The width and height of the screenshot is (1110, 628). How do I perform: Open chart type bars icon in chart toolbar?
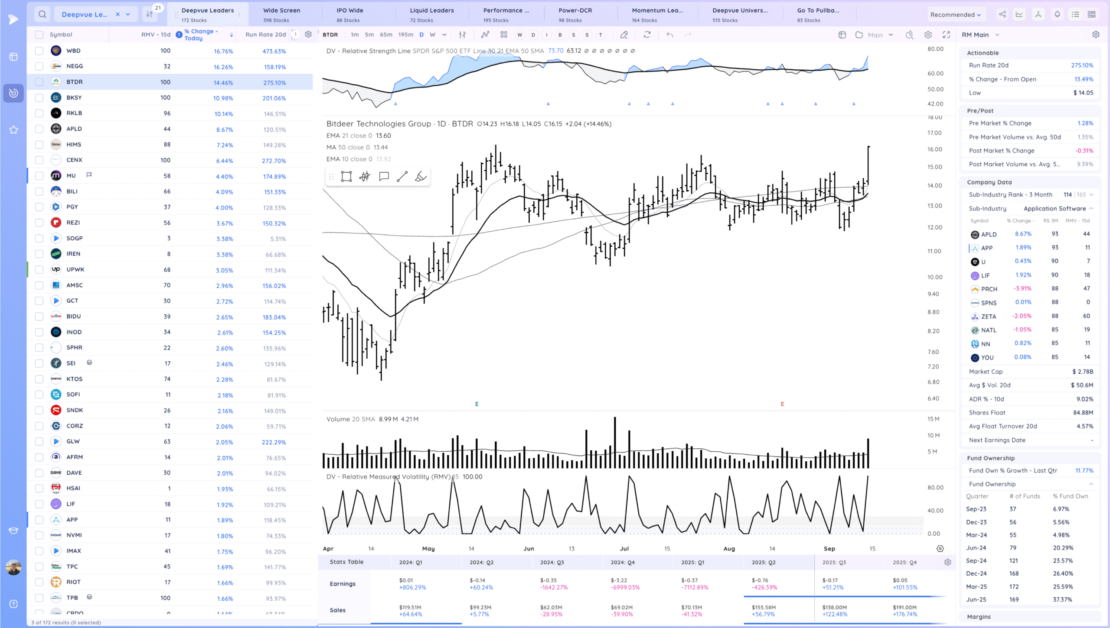pos(463,35)
